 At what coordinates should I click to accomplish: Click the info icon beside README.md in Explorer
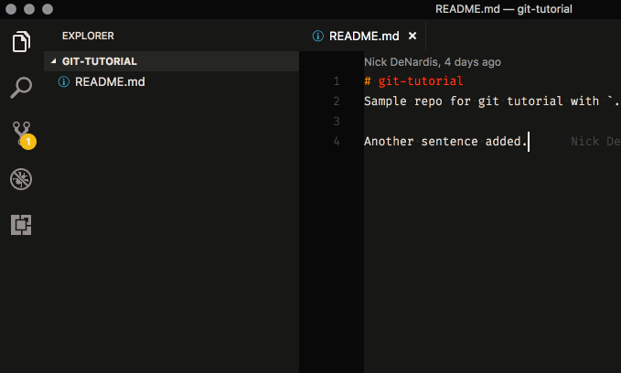(64, 82)
